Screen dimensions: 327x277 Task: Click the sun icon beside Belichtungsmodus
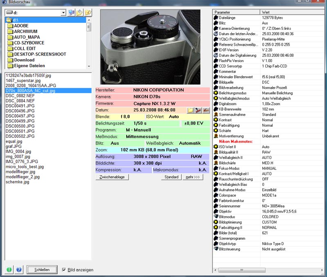coord(216,93)
